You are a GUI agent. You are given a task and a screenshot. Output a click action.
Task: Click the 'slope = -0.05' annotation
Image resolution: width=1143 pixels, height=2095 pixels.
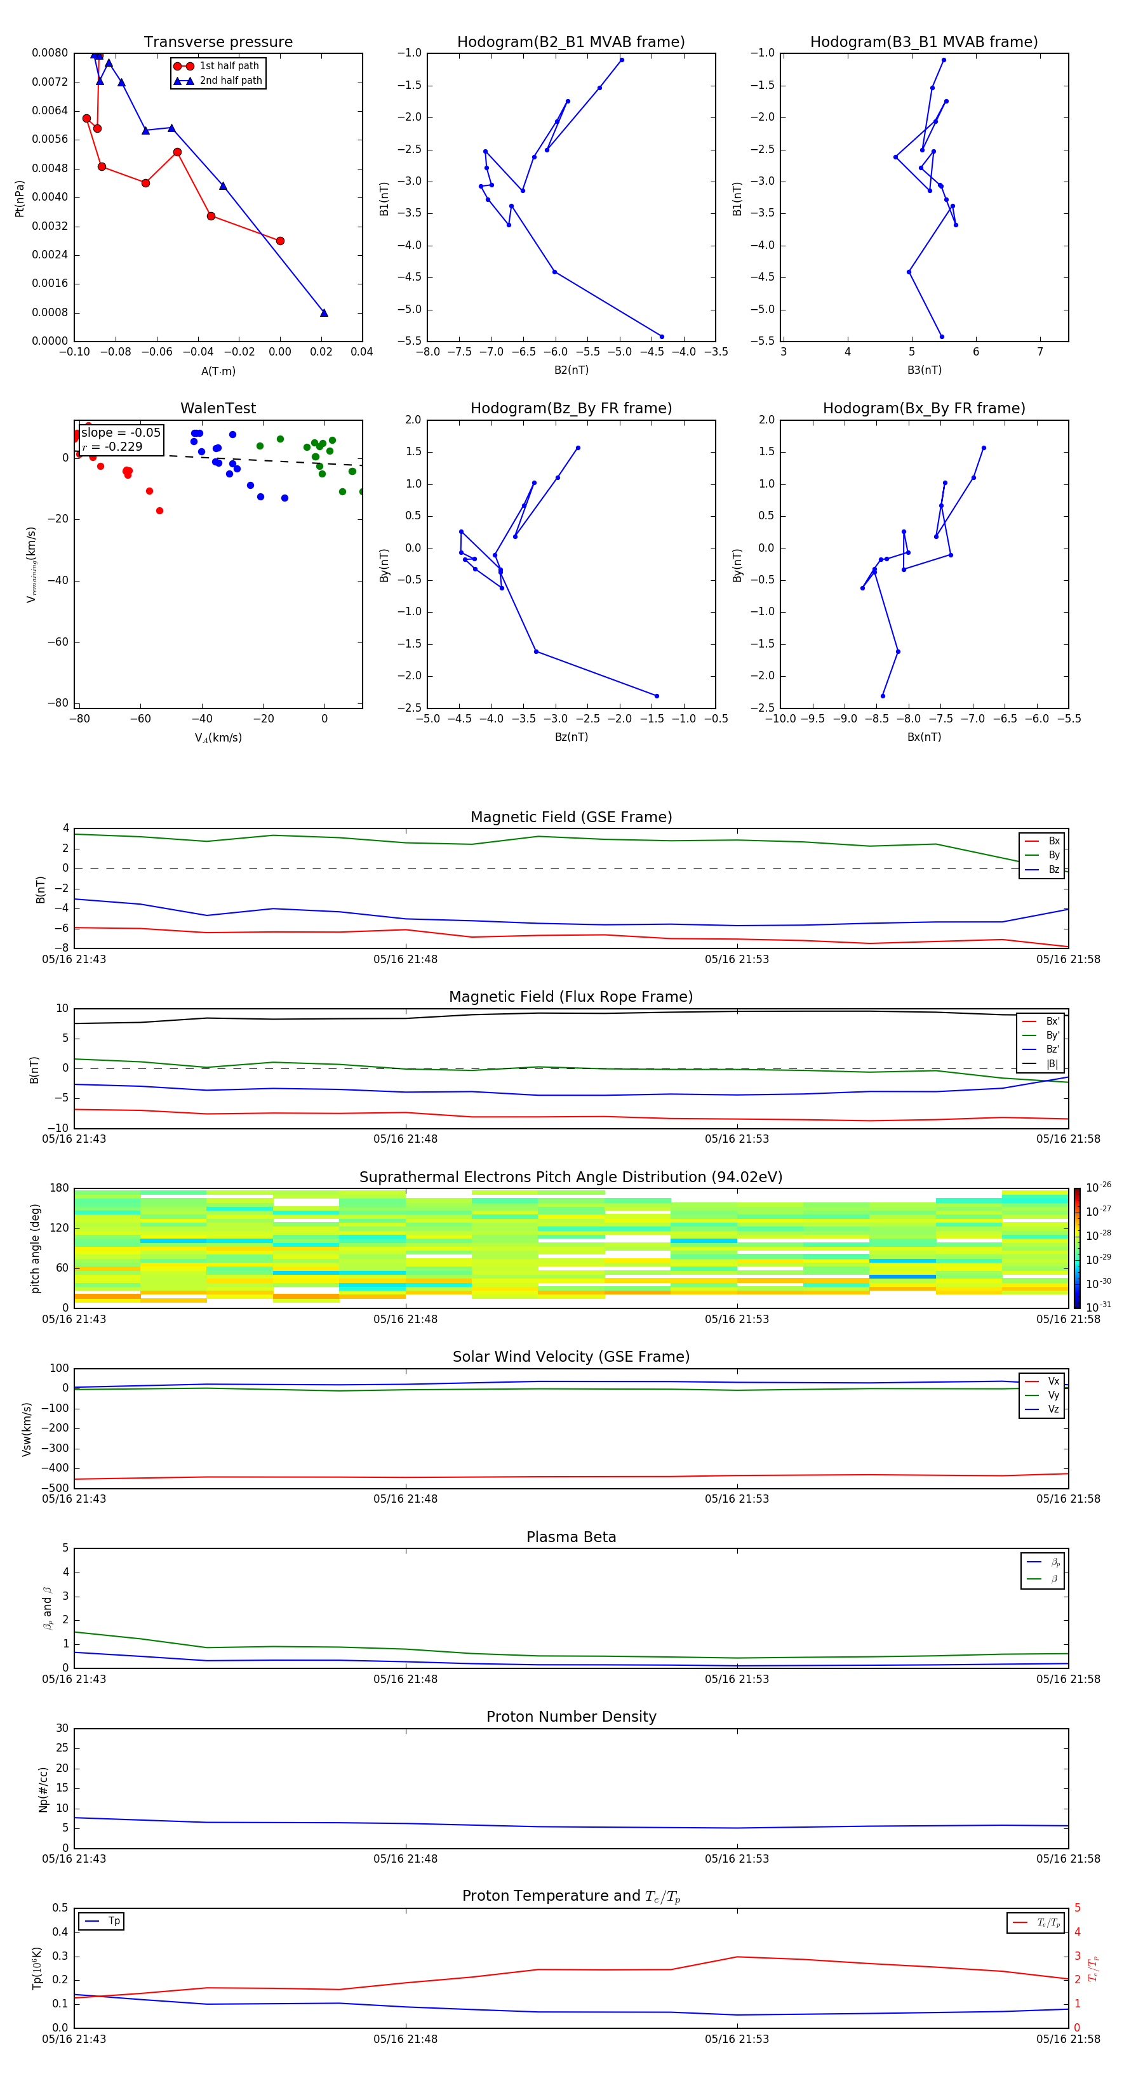(x=121, y=433)
